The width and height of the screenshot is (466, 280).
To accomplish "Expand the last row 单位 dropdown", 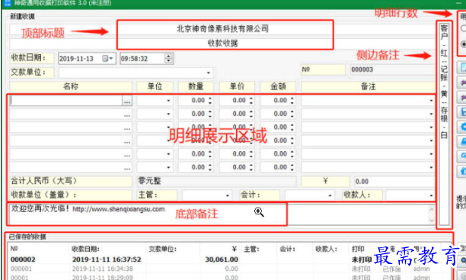I will 168,167.
